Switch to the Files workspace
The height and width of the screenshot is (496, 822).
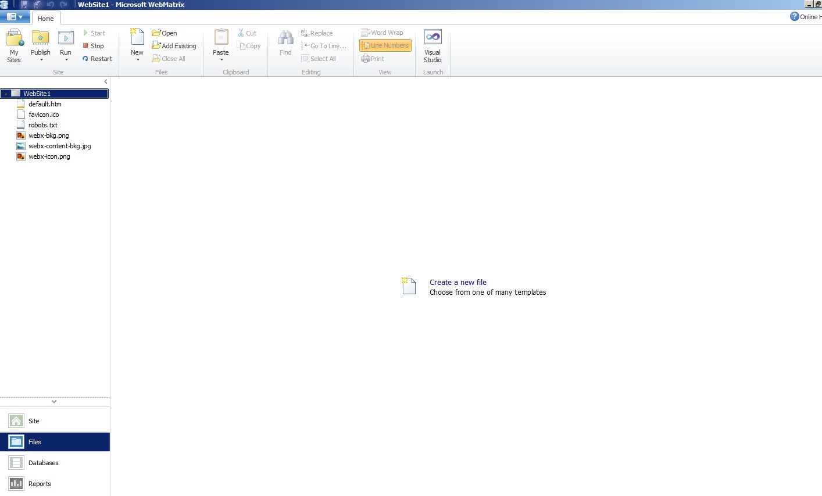coord(55,442)
